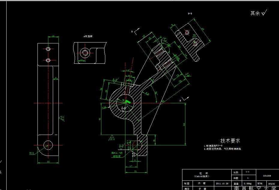Viewport: 279px width, 190px height.
Task: Click the 其余 surface finish note
Action: 259,13
